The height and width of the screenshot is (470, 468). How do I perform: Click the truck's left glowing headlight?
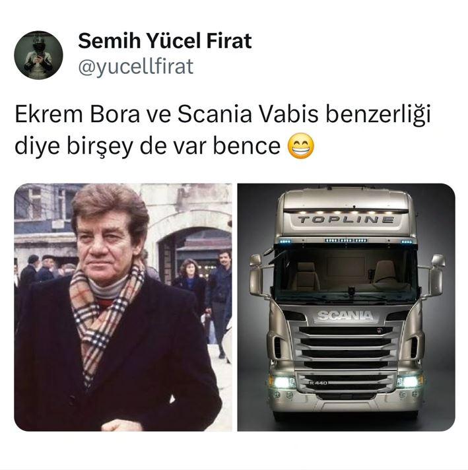click(282, 382)
